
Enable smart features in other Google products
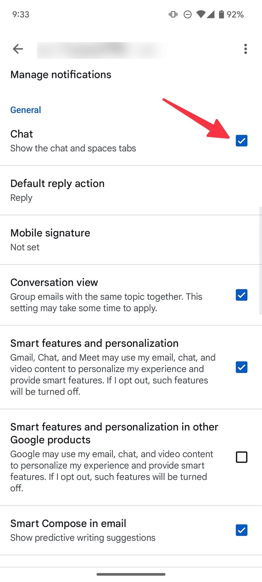(241, 457)
